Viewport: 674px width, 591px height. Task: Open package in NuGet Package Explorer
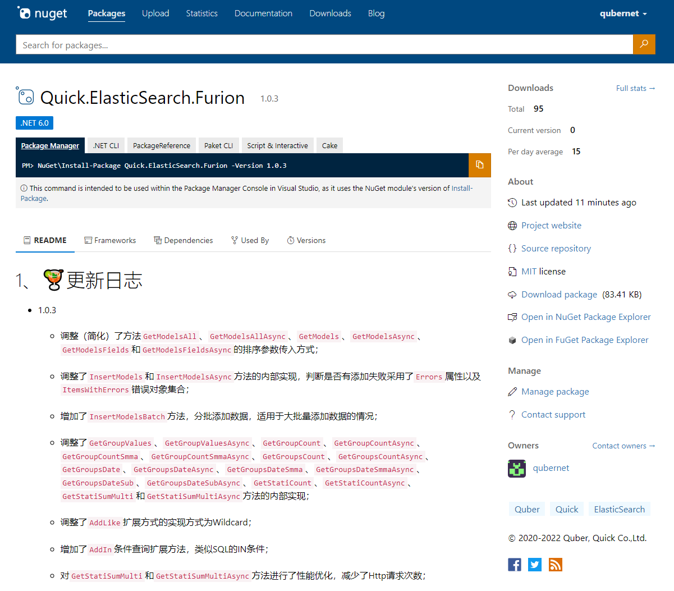pos(585,317)
